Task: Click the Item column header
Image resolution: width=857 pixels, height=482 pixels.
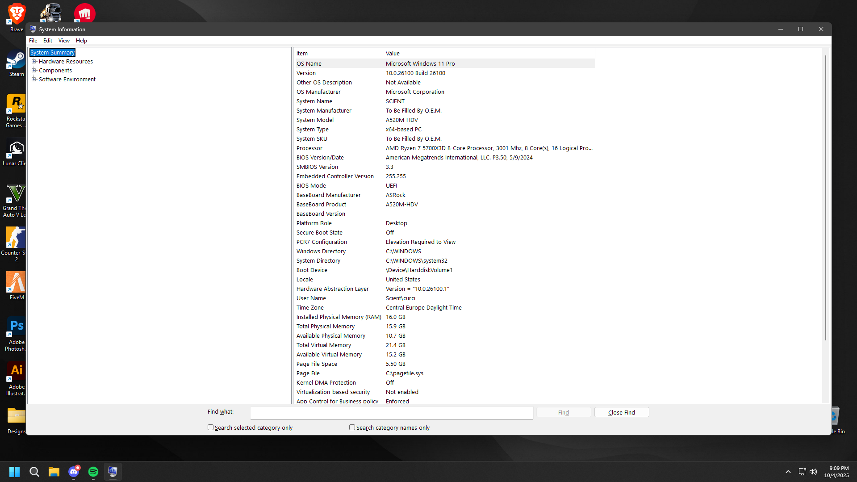Action: (338, 54)
